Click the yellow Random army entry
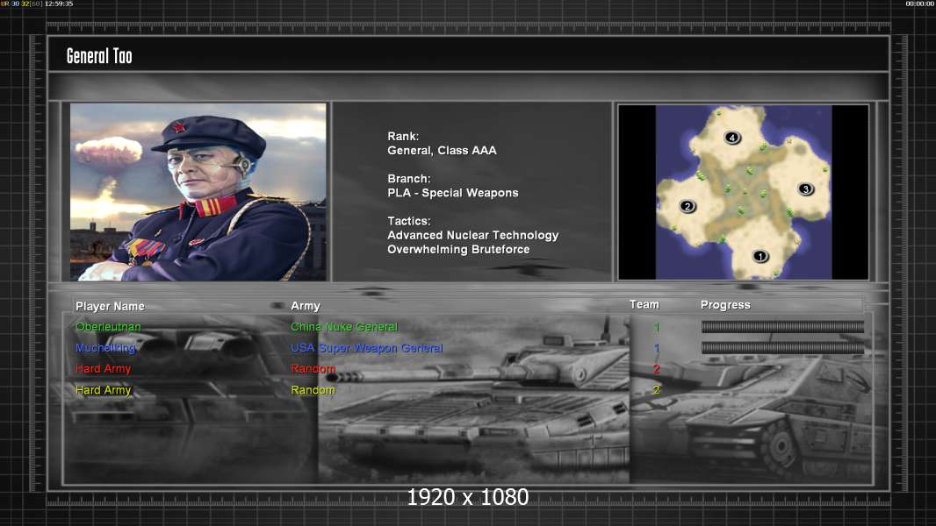 (x=313, y=390)
